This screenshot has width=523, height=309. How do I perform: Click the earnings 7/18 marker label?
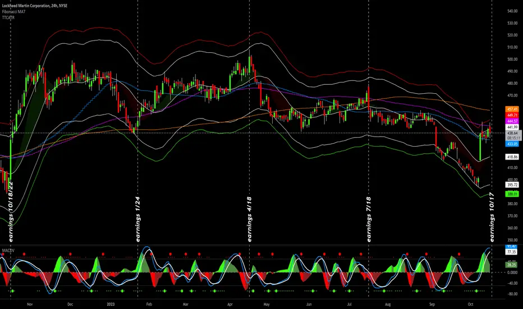click(369, 219)
